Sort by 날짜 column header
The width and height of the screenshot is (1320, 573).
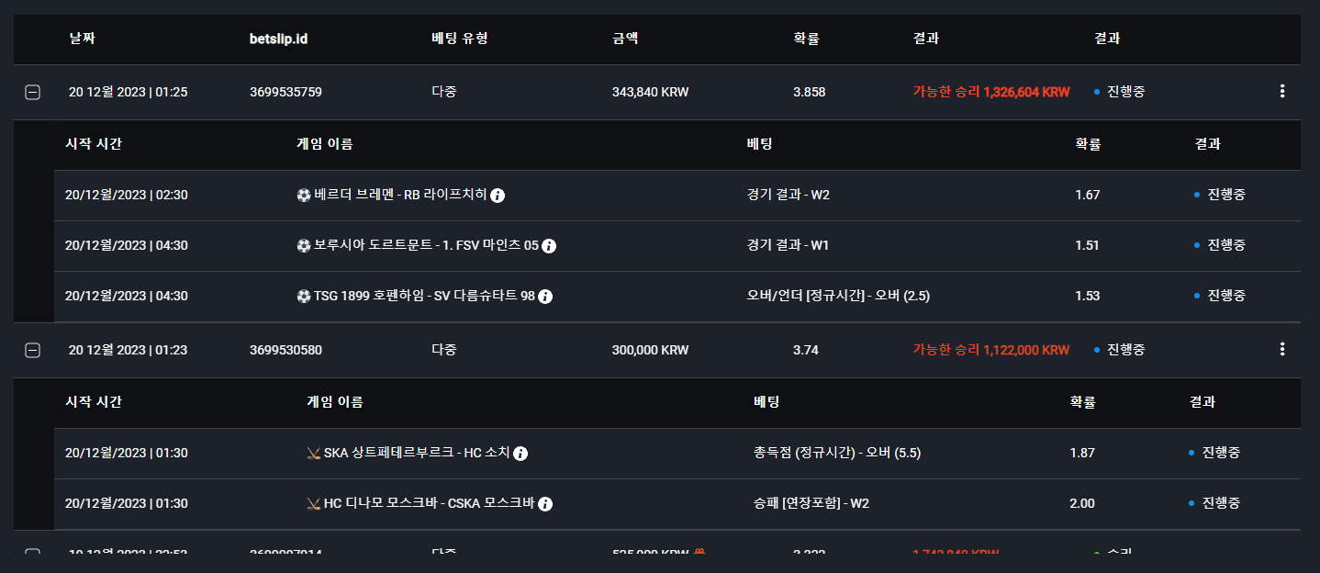[82, 39]
